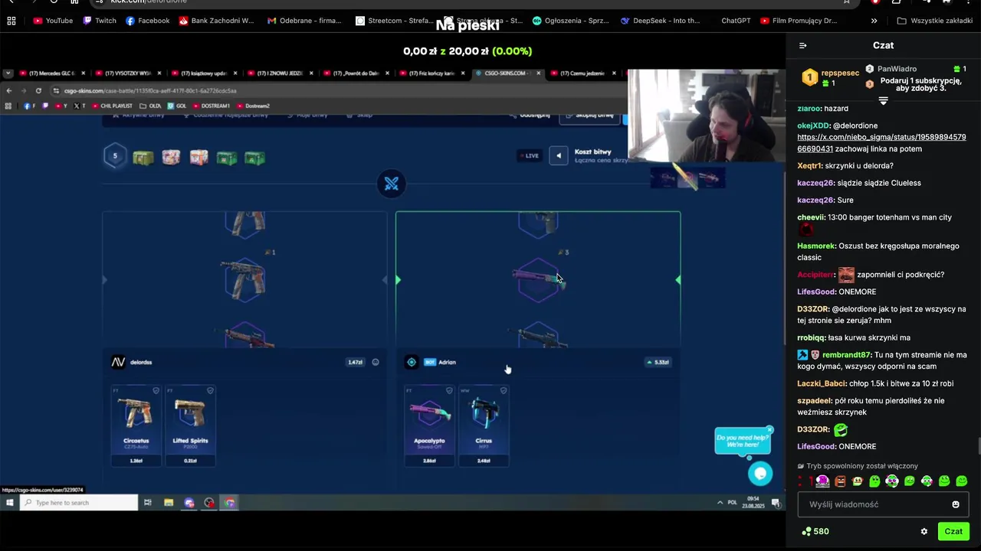Open File Explorer from the taskbar
Viewport: 981px width, 551px height.
pos(169,503)
